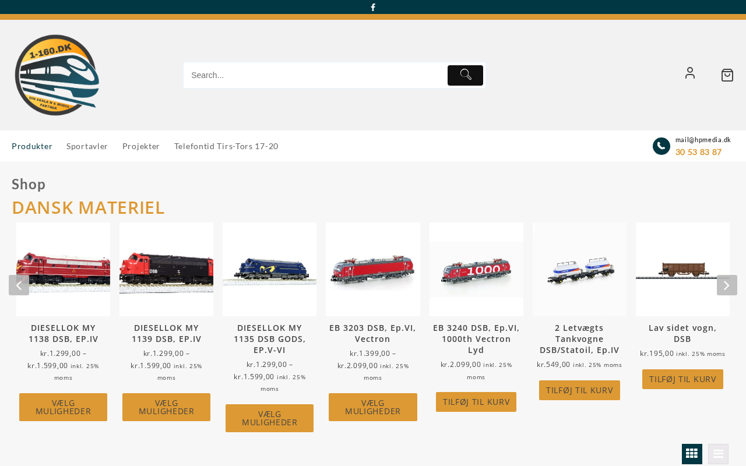Click the 1-160.DK train logo
The width and height of the screenshot is (746, 466).
point(57,75)
